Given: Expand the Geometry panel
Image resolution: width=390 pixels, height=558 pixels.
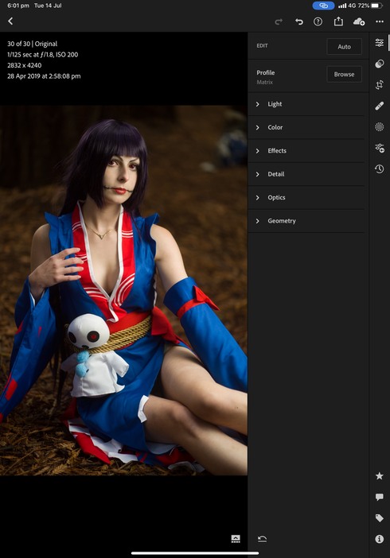Looking at the screenshot, I should [x=306, y=221].
